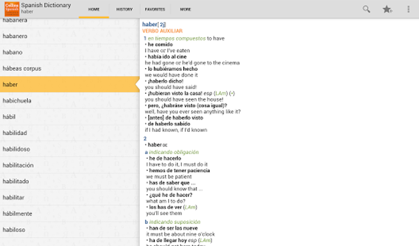Image resolution: width=419 pixels, height=246 pixels.
Task: Go to the Favorites tab
Action: 155,9
